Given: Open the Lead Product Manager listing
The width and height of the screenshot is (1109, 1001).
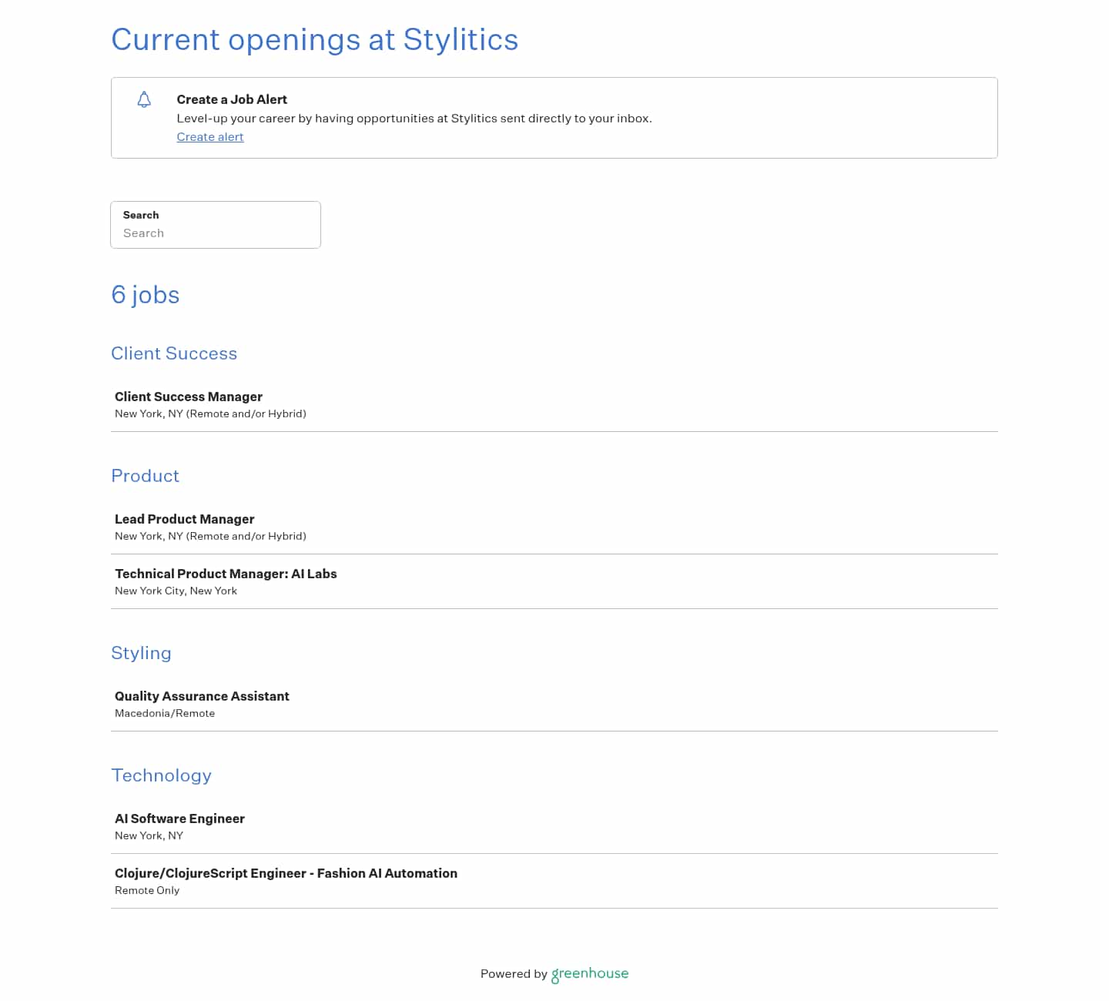Looking at the screenshot, I should point(184,519).
